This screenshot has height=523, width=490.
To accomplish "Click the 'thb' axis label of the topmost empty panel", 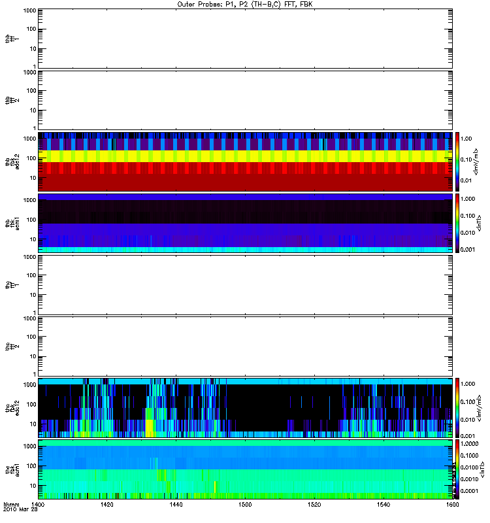I will tap(8, 39).
